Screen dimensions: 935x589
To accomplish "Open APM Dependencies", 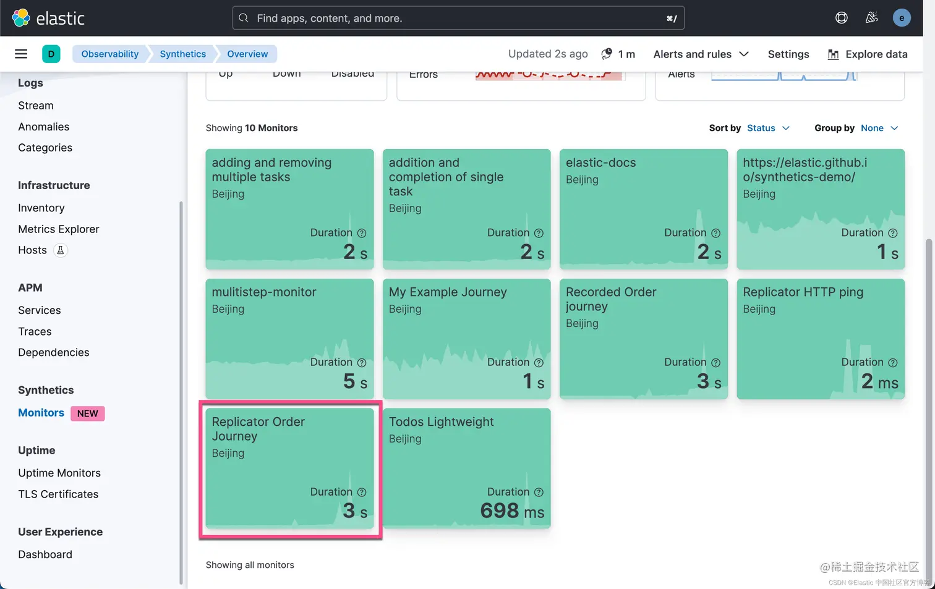I will click(54, 352).
